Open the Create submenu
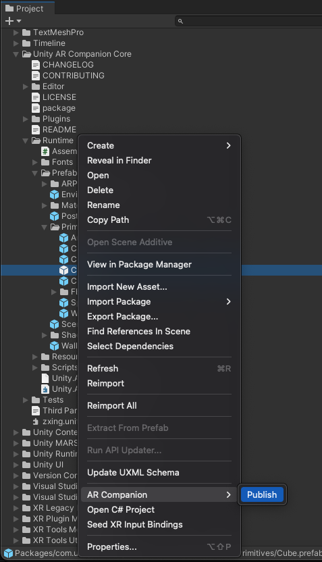 click(x=159, y=145)
